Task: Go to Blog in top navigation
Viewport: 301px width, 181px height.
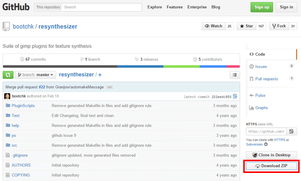Action: [216, 7]
